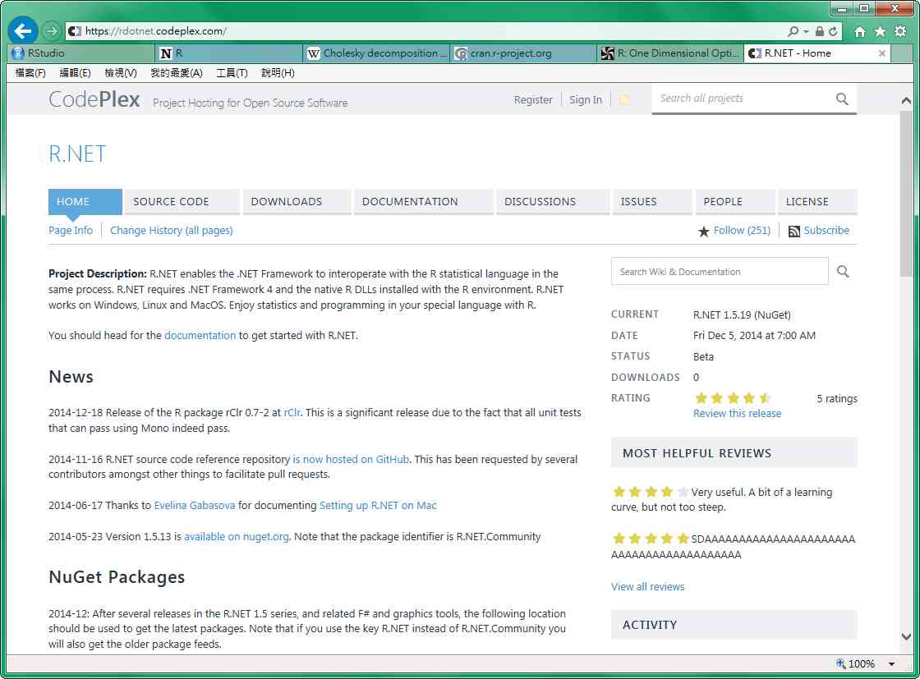
Task: Refresh the page with the reload icon
Action: (x=833, y=31)
